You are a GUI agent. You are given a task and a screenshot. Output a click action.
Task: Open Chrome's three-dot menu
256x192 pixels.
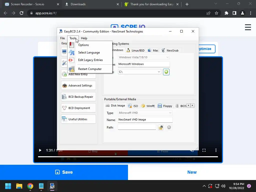pos(250,13)
